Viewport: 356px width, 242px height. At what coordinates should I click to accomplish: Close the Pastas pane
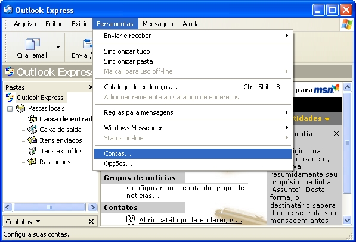91,87
